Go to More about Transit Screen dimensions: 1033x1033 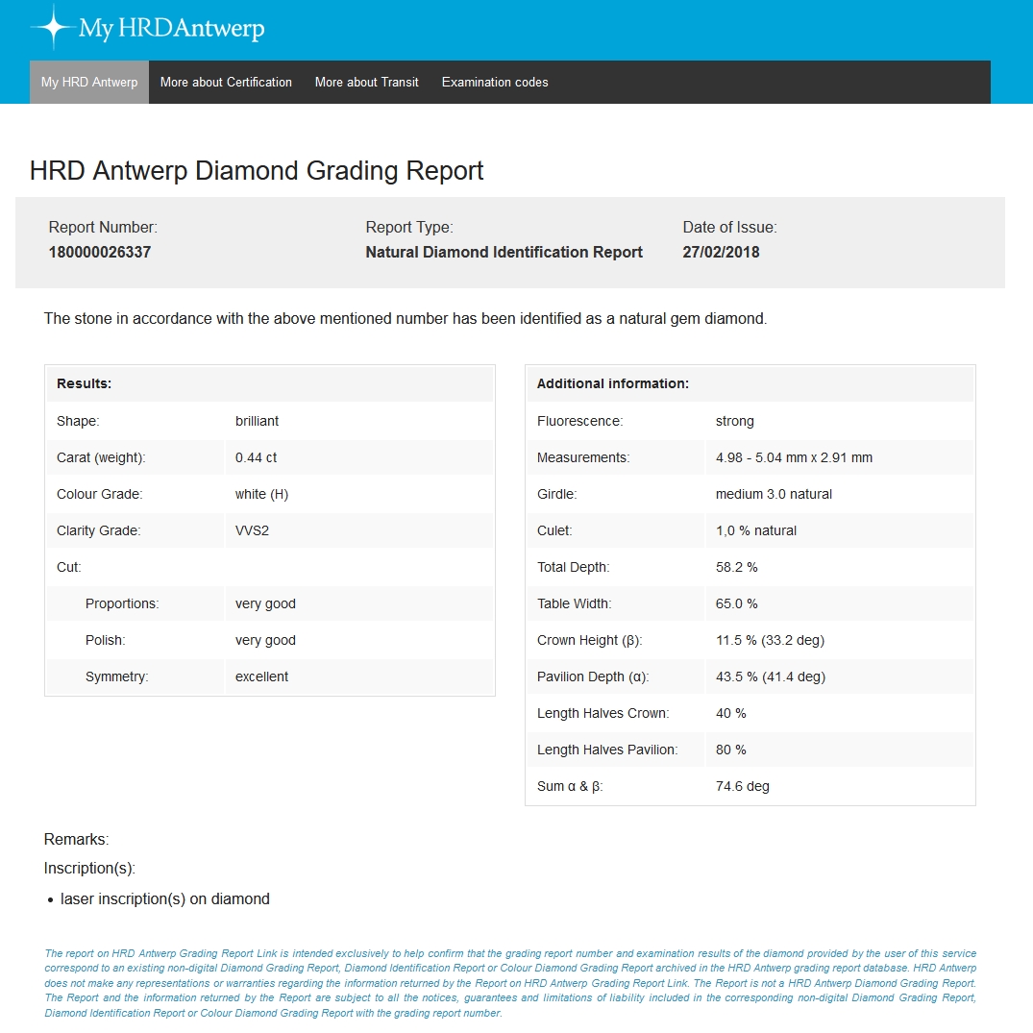(366, 83)
